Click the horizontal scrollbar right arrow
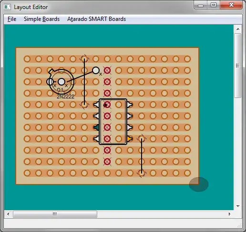 (x=229, y=214)
